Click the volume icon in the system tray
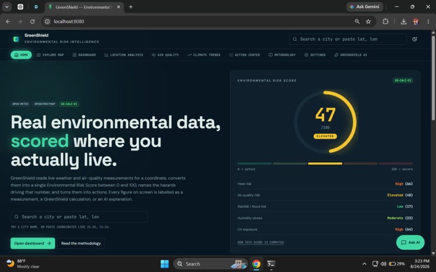Screen dimensions: 436x272 (x=384, y=264)
